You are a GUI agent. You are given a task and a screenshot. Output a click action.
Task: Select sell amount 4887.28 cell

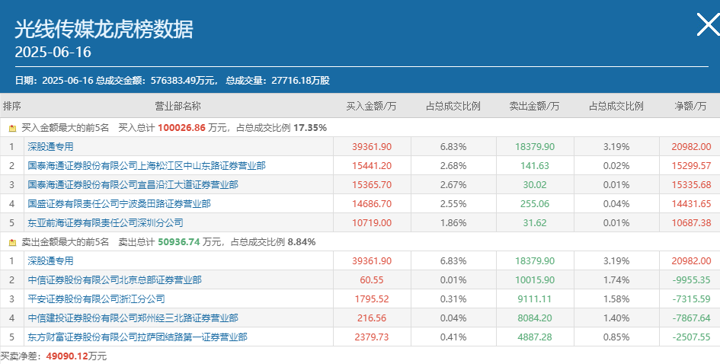click(535, 337)
